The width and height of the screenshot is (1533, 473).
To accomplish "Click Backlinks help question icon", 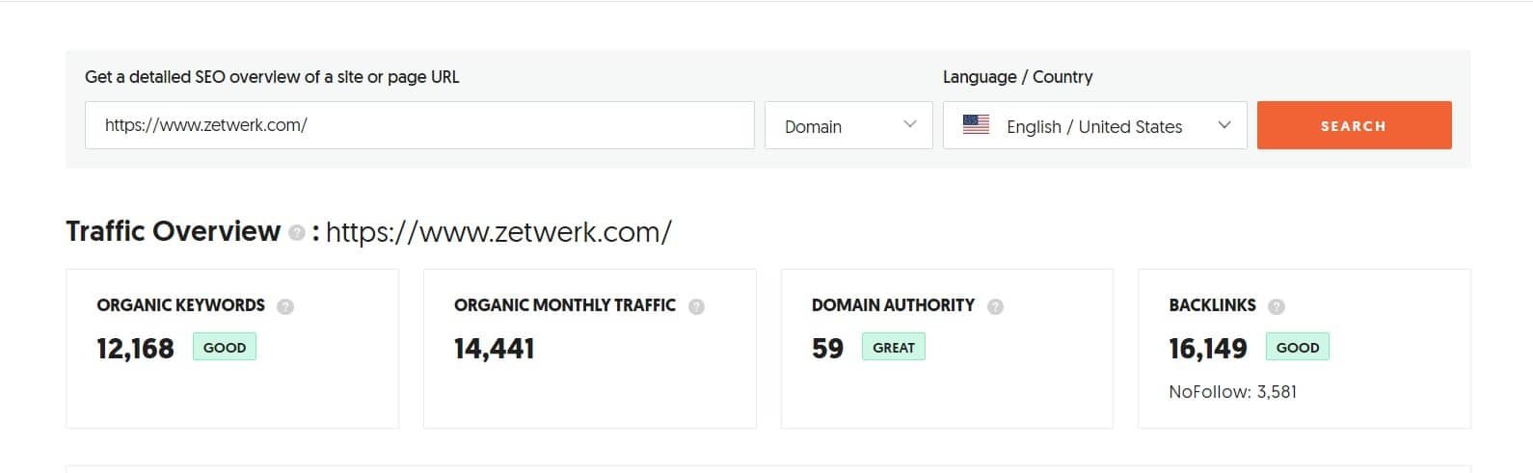I will pos(1277,306).
